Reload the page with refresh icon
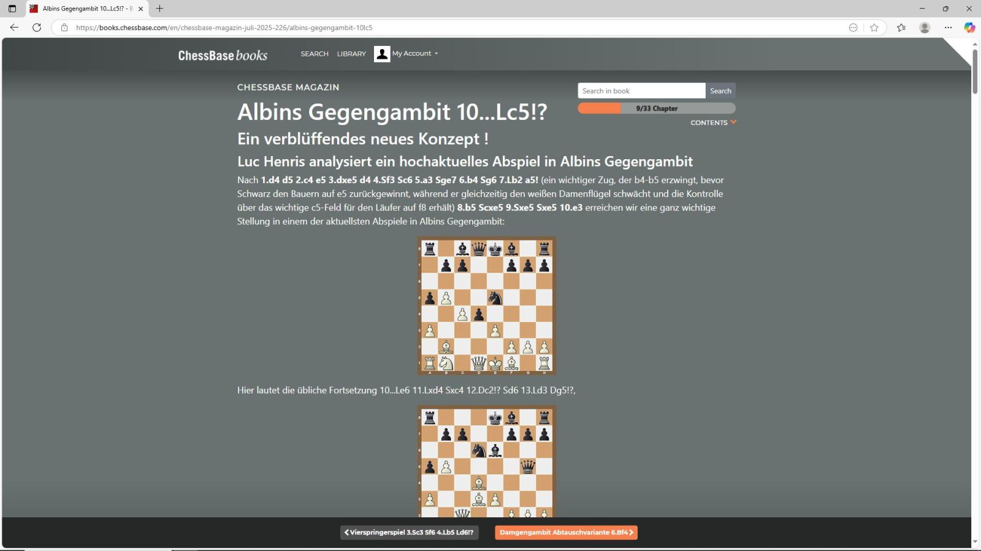 point(37,28)
